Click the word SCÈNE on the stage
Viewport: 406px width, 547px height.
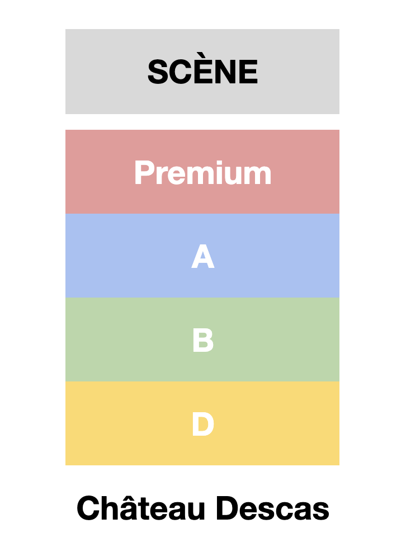tap(202, 72)
